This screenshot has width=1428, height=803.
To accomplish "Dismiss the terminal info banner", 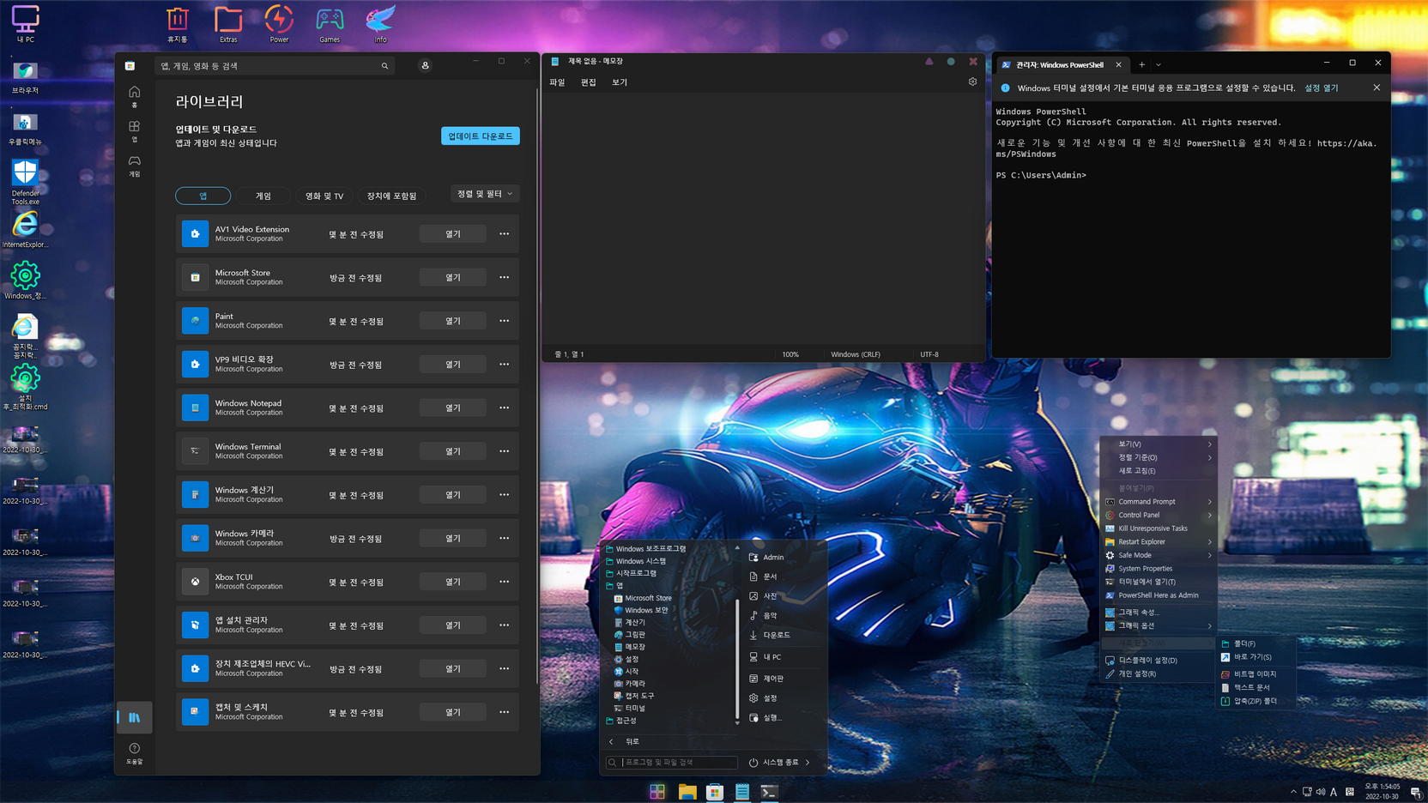I will click(1377, 88).
